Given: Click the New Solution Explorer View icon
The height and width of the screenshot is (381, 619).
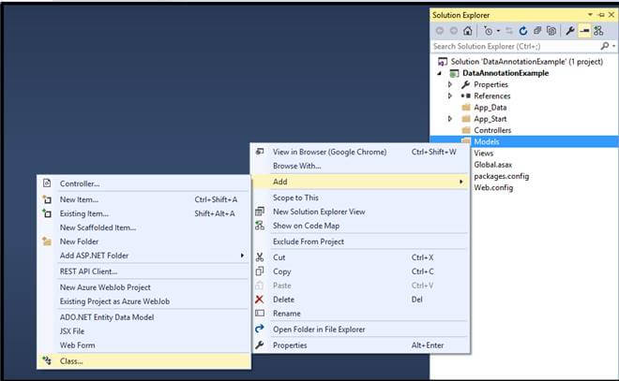Looking at the screenshot, I should point(260,212).
